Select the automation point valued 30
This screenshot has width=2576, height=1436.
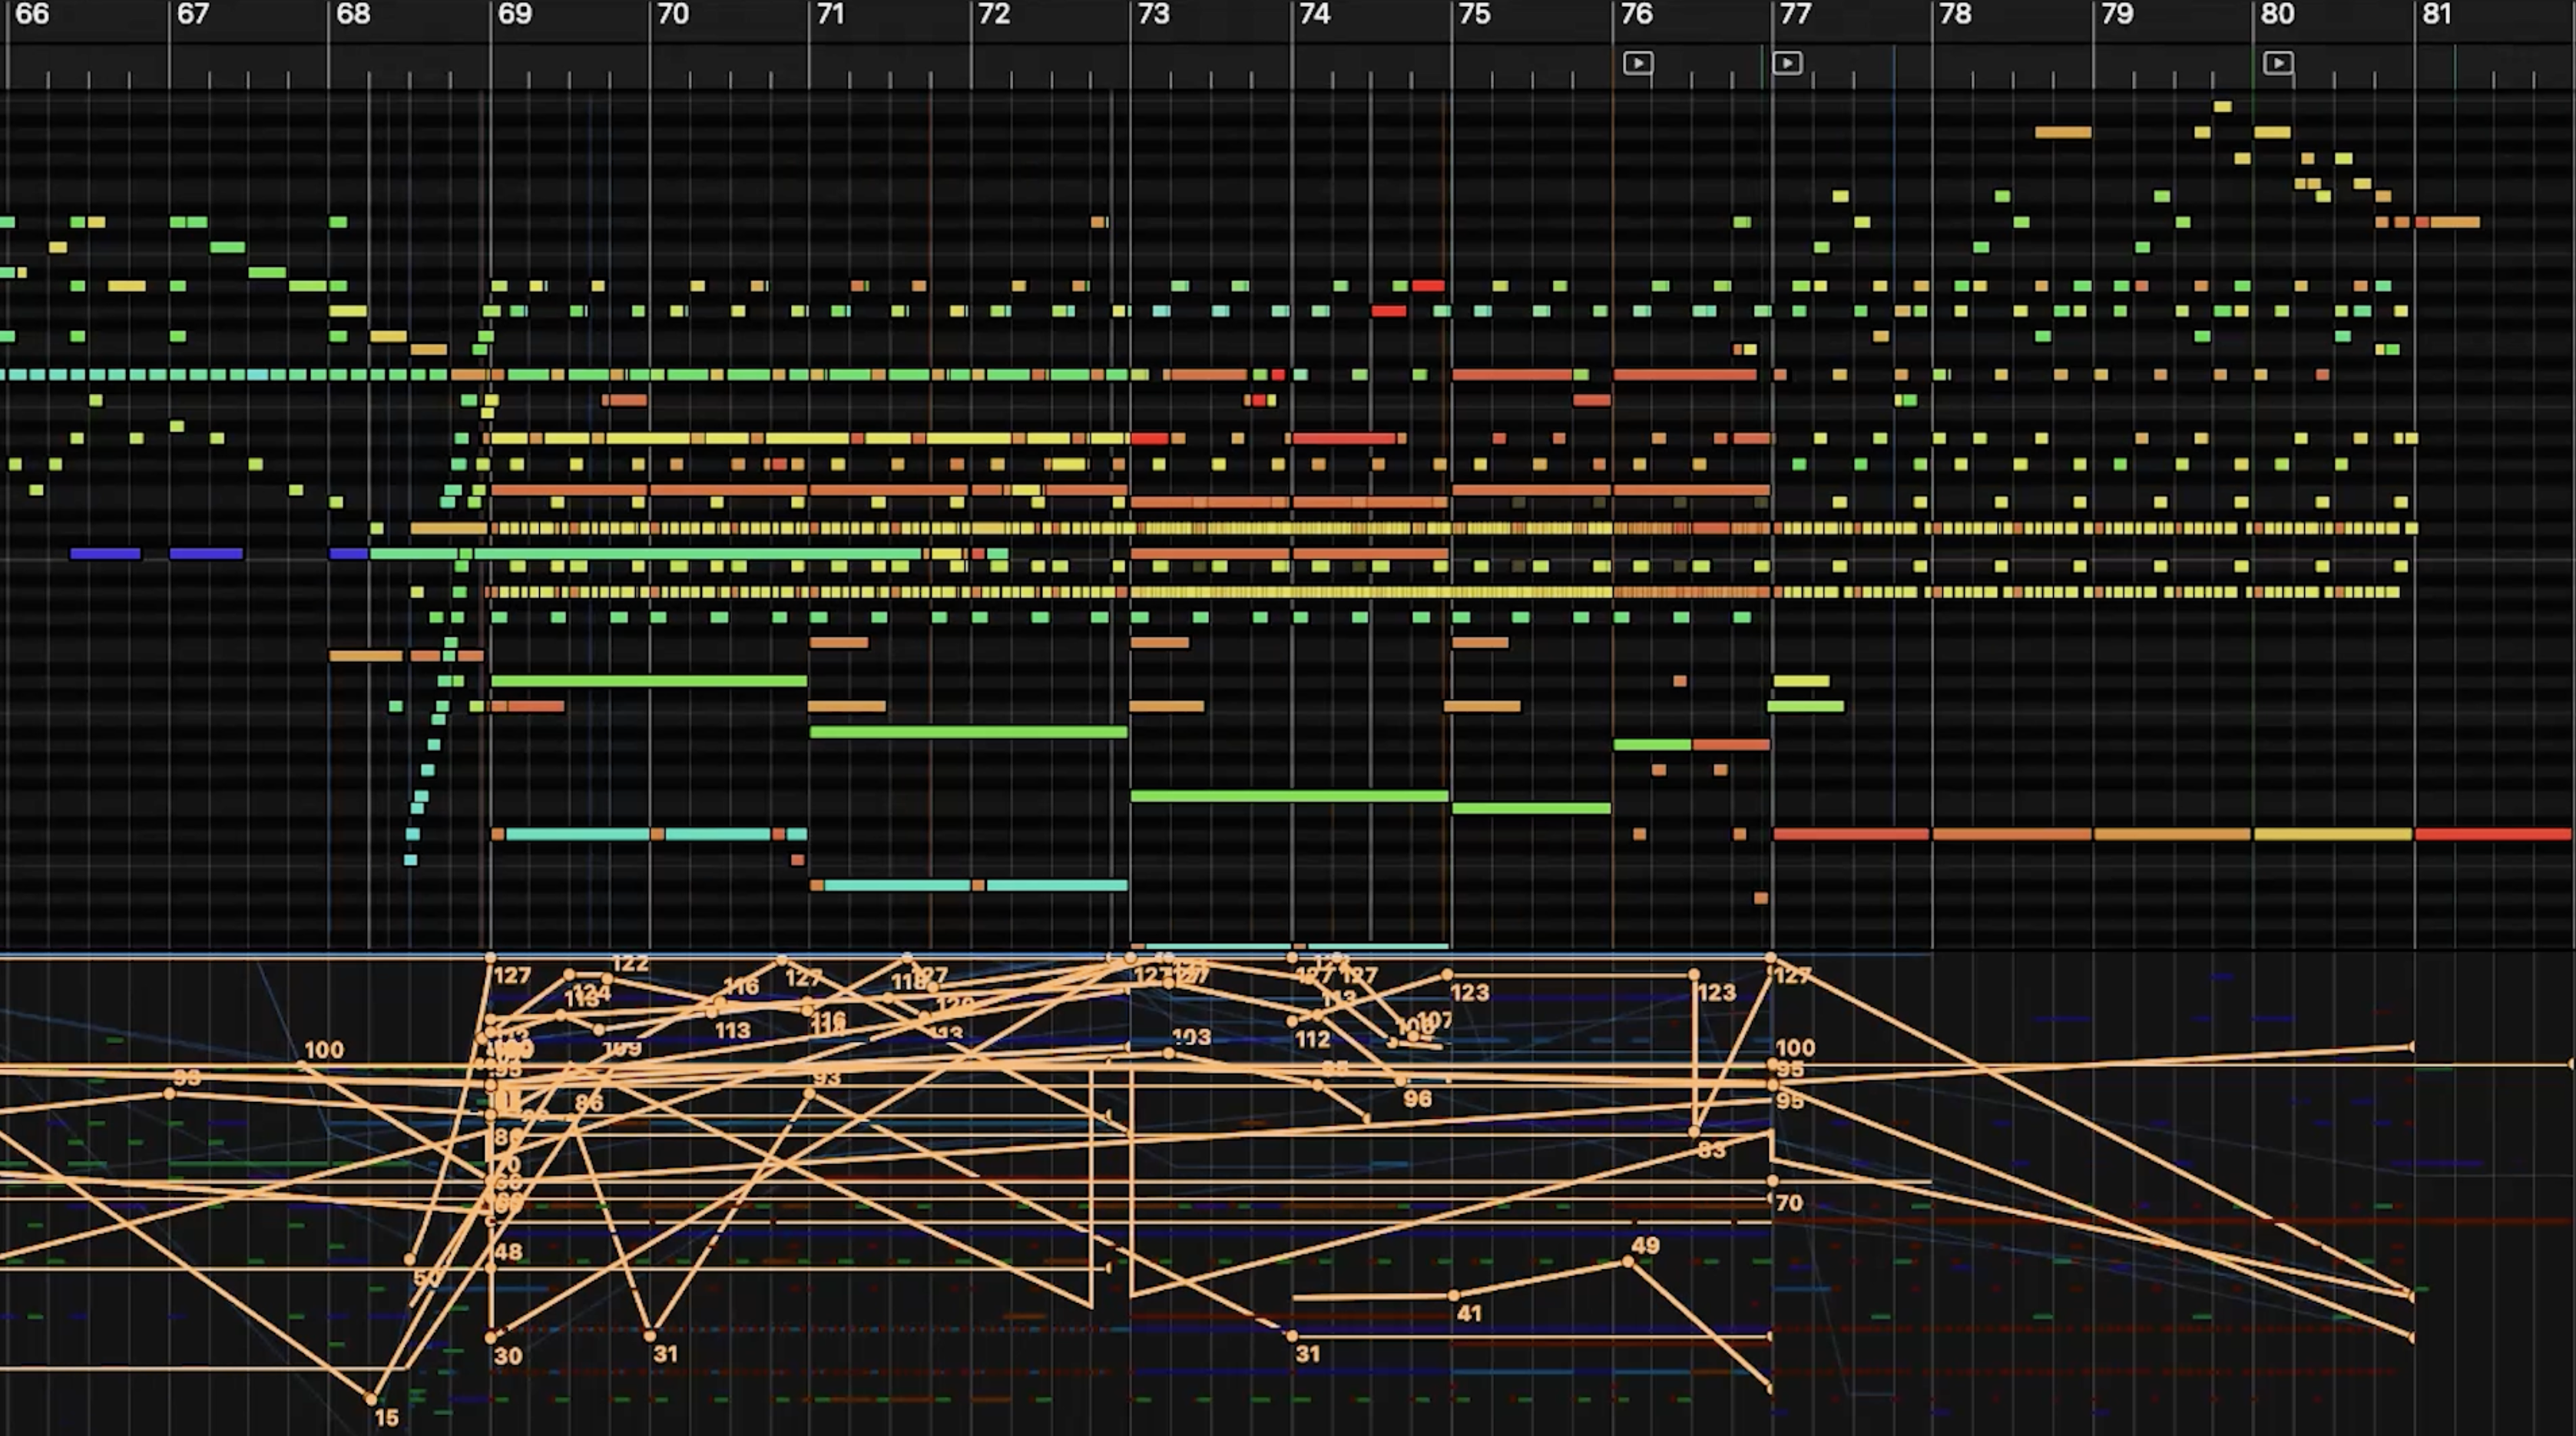click(x=490, y=1336)
